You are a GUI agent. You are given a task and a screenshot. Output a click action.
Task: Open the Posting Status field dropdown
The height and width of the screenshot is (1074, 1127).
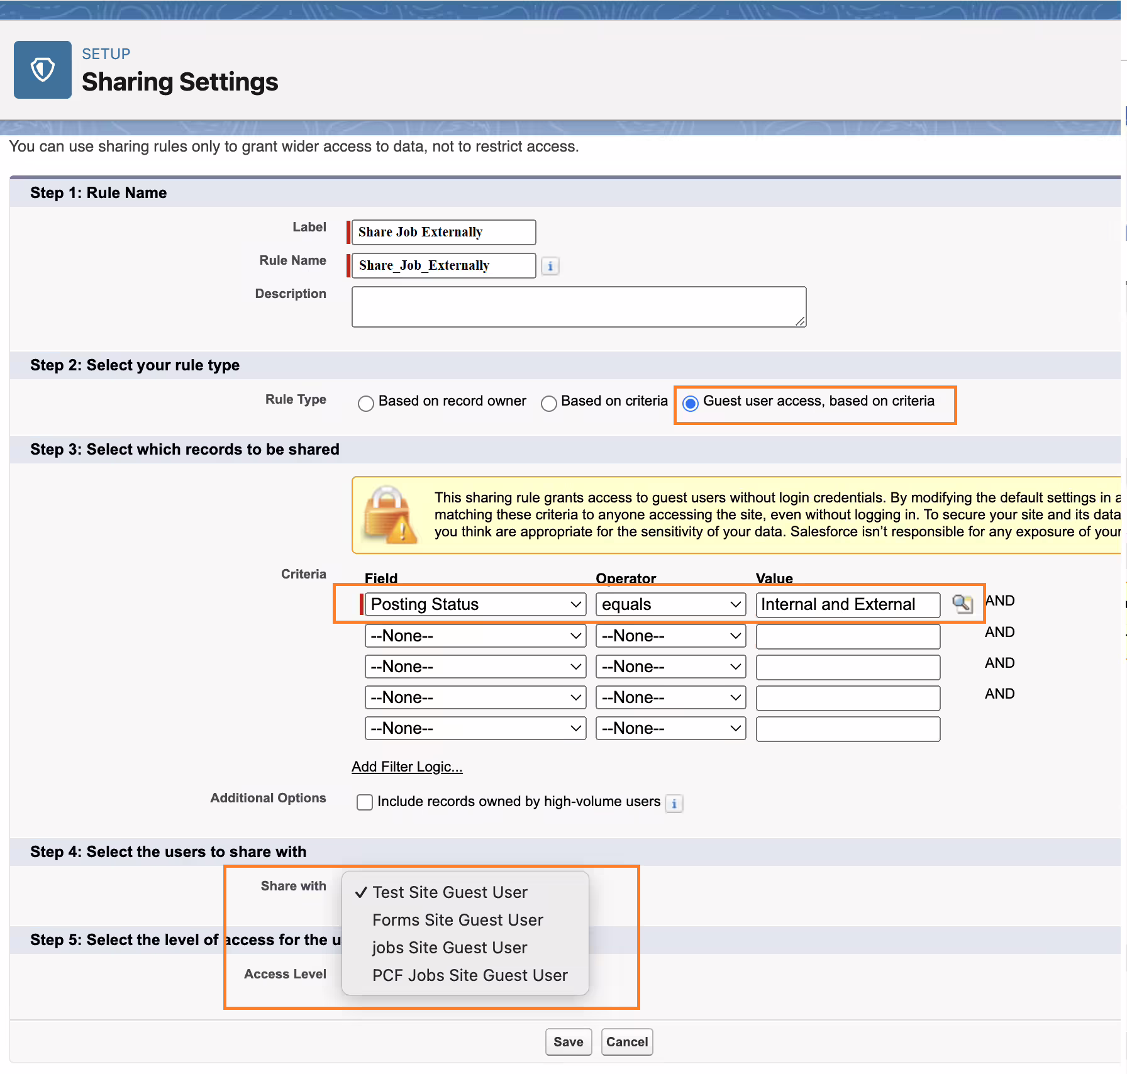coord(475,604)
